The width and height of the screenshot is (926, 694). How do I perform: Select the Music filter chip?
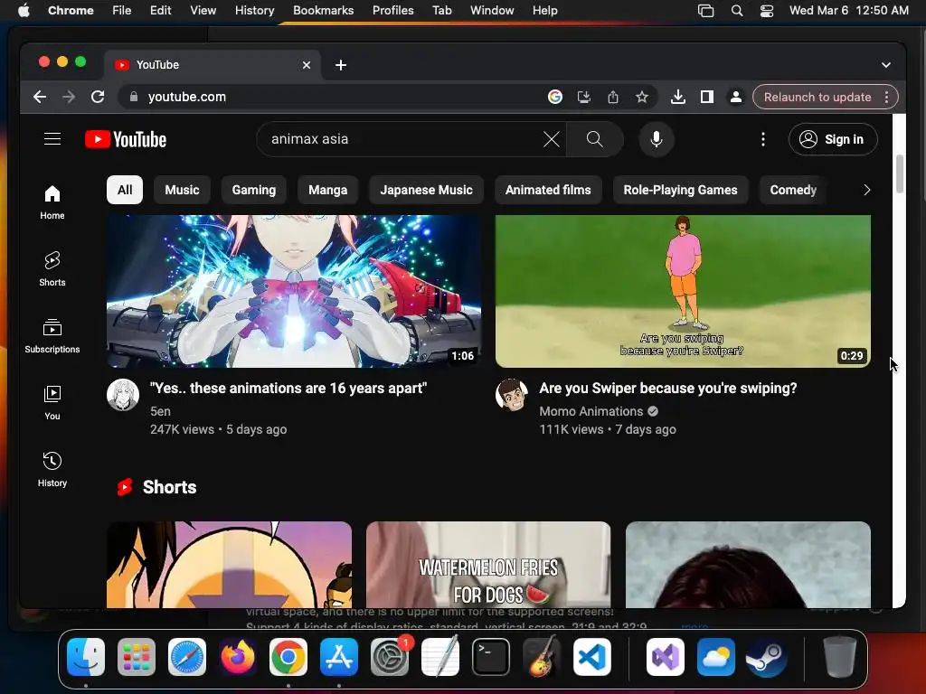coord(182,190)
